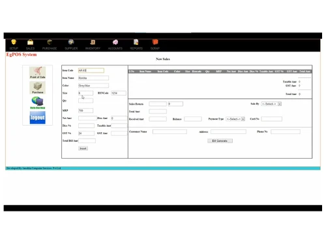Open the SALES bag icon
The height and width of the screenshot is (244, 326).
(30, 42)
